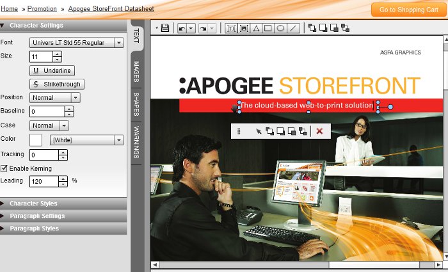Increase the font Size stepper
The image size is (448, 272).
pos(57,54)
